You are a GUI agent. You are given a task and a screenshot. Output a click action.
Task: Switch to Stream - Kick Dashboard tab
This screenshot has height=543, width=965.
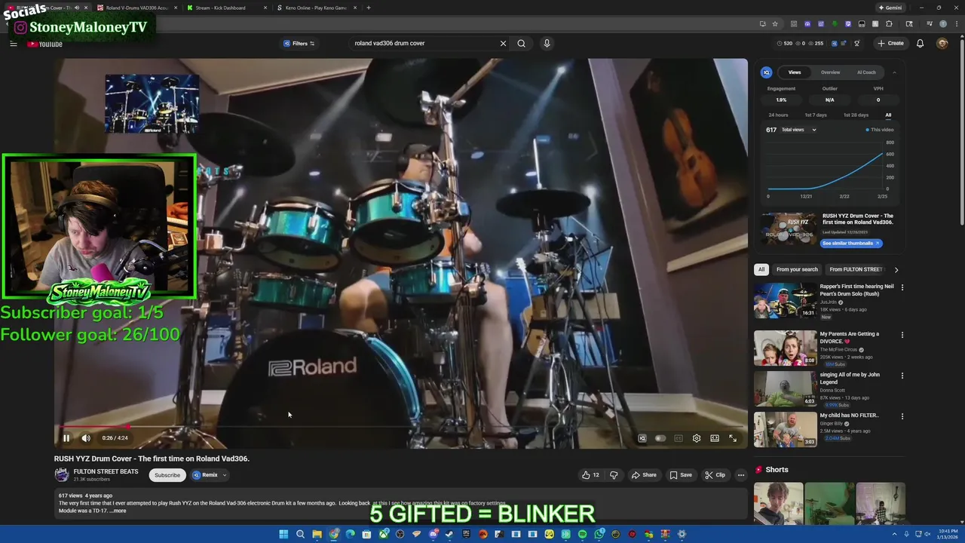pos(226,8)
